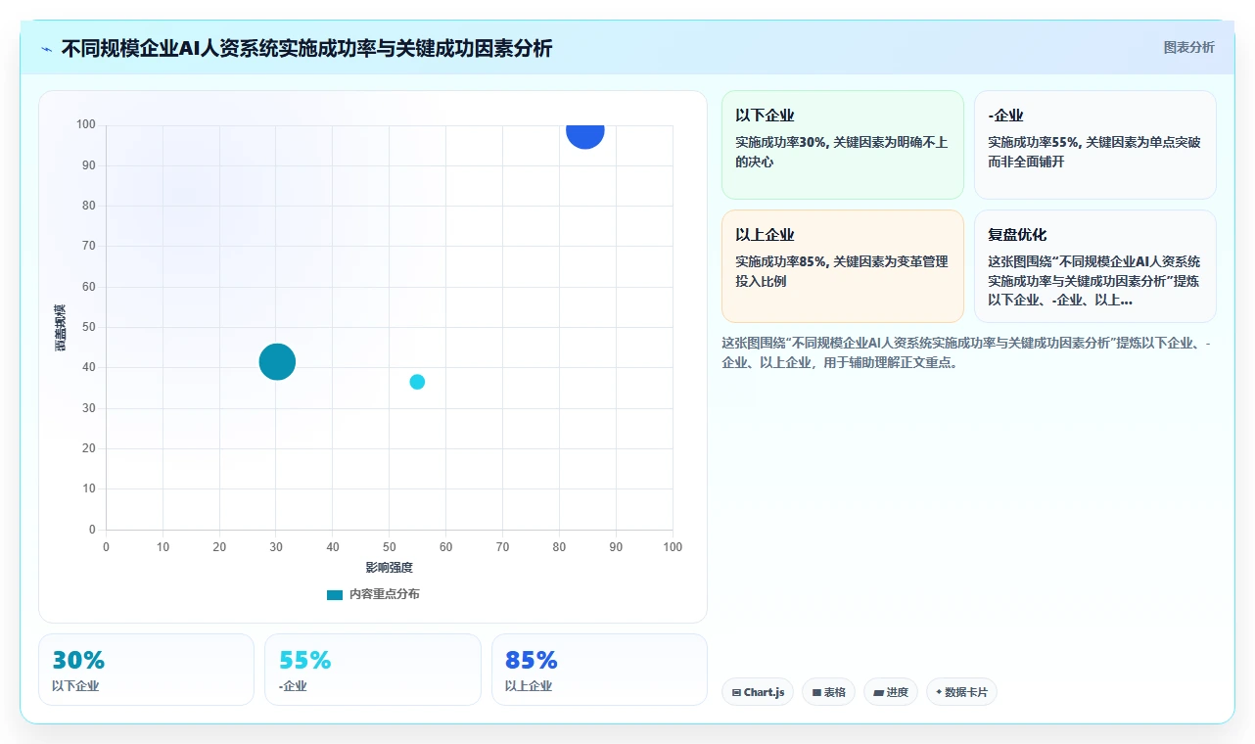
Task: Click the Chart.js chip icon
Action: 736,693
